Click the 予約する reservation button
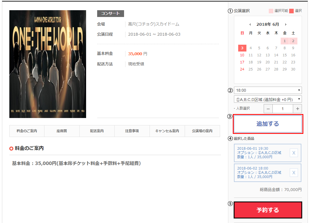The height and width of the screenshot is (223, 309). click(x=268, y=210)
